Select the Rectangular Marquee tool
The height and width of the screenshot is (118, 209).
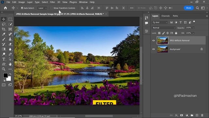pyautogui.click(x=10, y=19)
